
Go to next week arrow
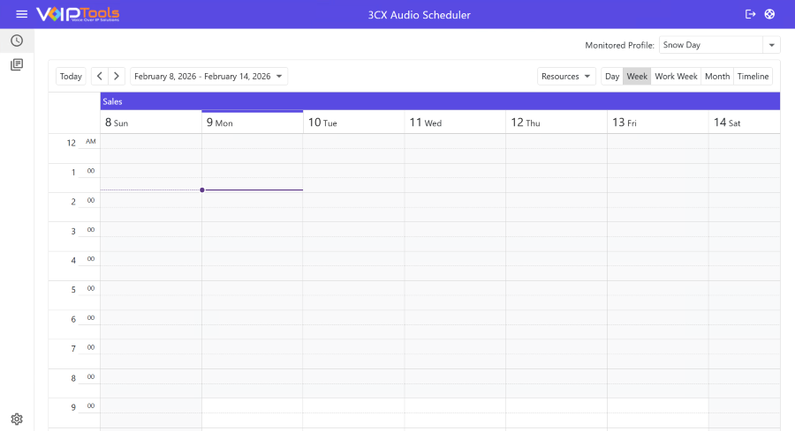click(117, 77)
